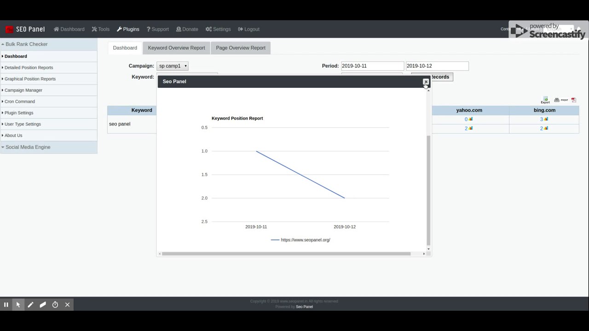This screenshot has height=331, width=589.
Task: Close the Seo Panel graph popup
Action: [x=426, y=82]
